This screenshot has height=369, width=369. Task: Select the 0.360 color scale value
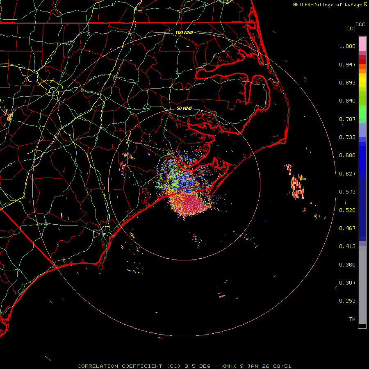coord(347,265)
